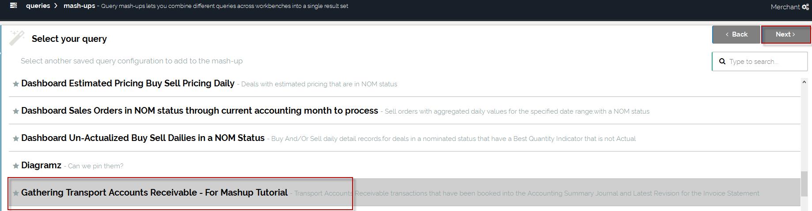Click the magnifier icon in search box
The image size is (812, 211).
tap(722, 62)
